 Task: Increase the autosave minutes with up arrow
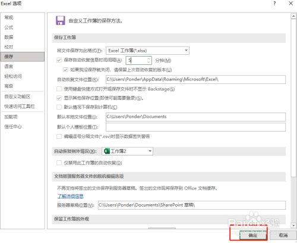click(148, 58)
